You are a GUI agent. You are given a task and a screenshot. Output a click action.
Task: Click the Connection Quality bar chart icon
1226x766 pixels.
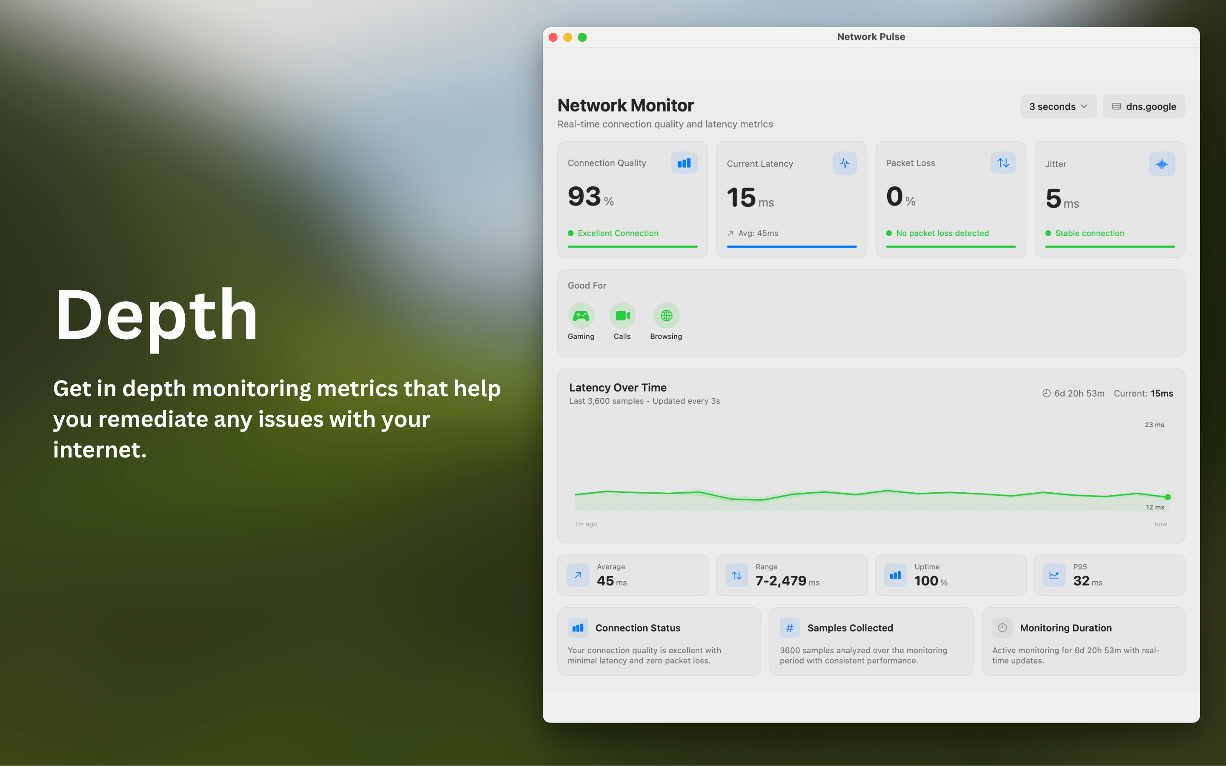pos(684,163)
